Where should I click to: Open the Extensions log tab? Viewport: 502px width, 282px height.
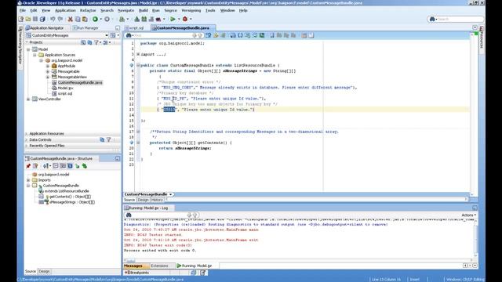click(159, 266)
